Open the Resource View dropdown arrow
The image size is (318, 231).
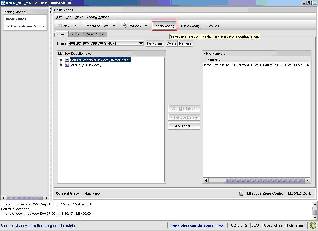pos(114,26)
